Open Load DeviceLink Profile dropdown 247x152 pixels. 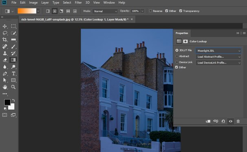pyautogui.click(x=218, y=63)
